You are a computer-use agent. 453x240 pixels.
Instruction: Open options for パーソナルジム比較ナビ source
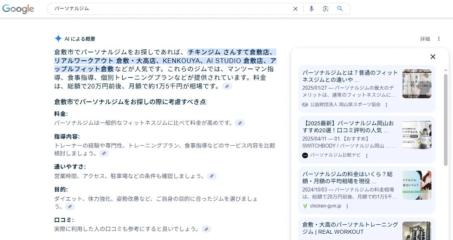tap(367, 156)
